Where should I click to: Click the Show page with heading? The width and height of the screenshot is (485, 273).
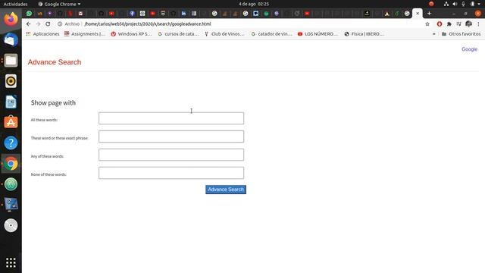click(x=53, y=103)
